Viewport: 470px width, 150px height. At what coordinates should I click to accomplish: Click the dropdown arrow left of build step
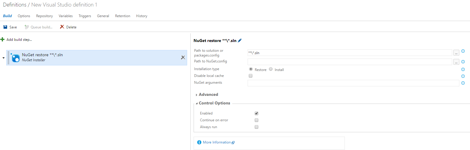click(4, 58)
